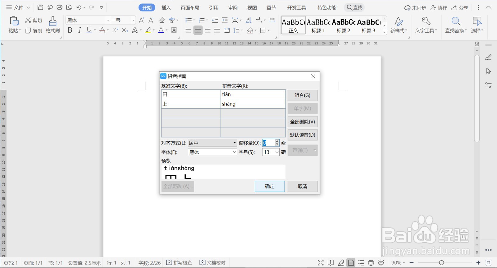
Task: Click the pinyin field containing tián
Action: tap(253, 94)
